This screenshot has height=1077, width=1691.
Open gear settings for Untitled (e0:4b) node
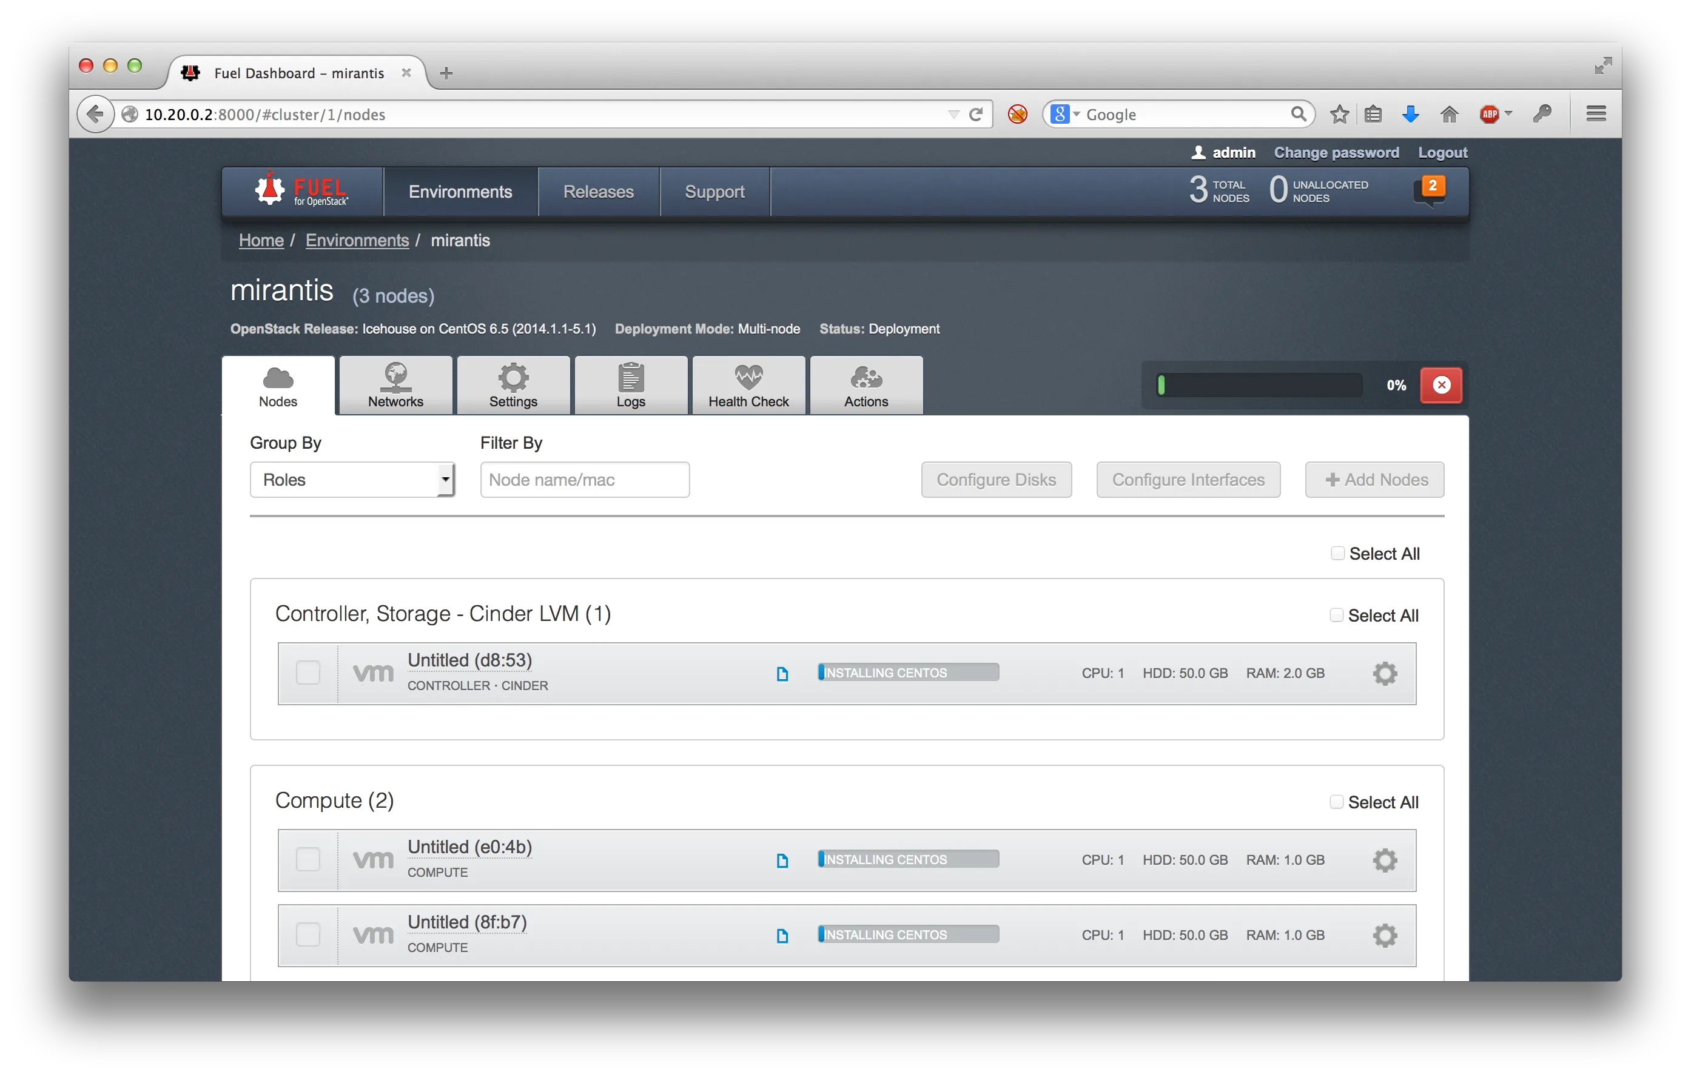pyautogui.click(x=1385, y=860)
